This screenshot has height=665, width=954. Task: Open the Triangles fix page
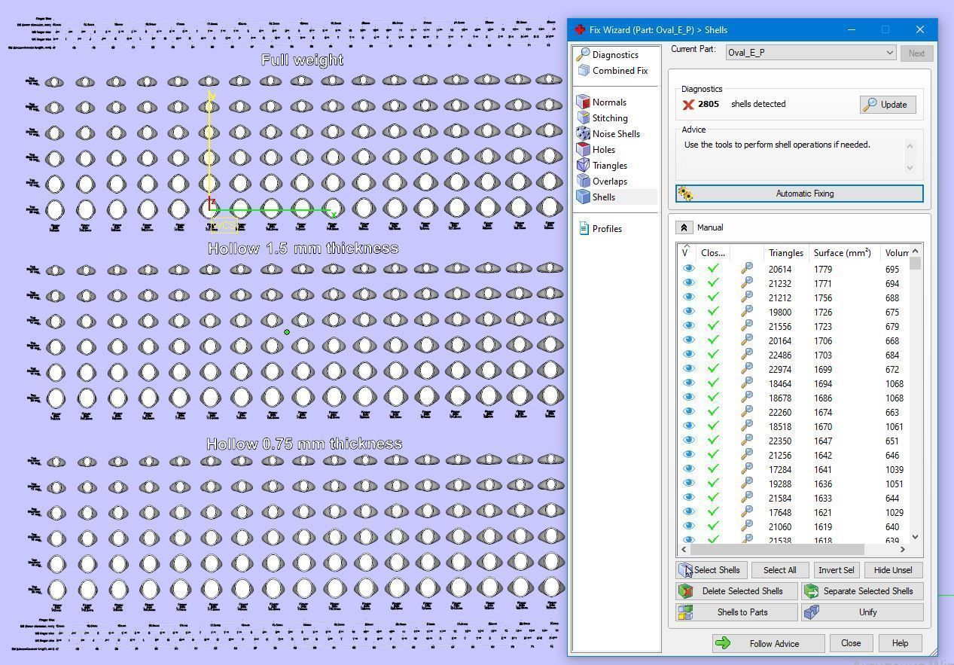coord(609,166)
